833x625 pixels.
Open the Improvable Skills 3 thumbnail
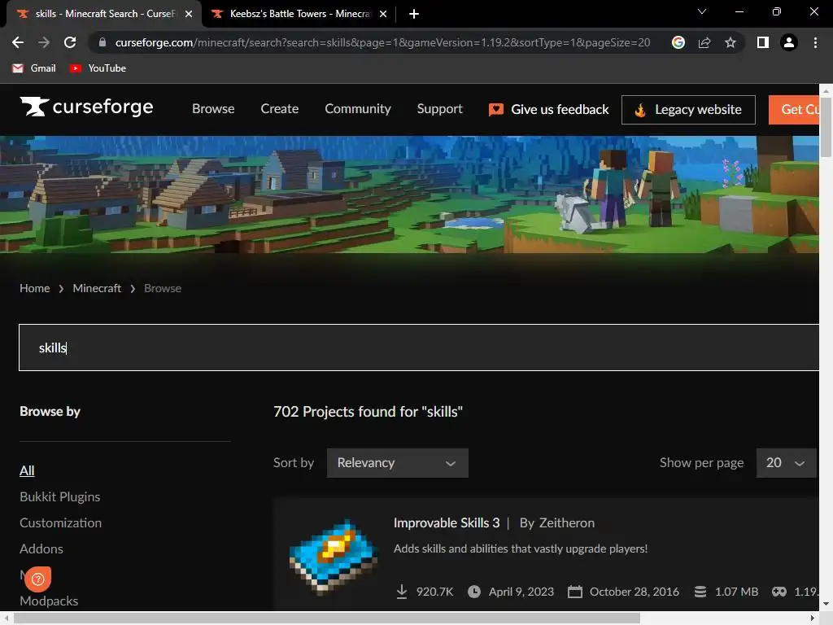coord(334,556)
